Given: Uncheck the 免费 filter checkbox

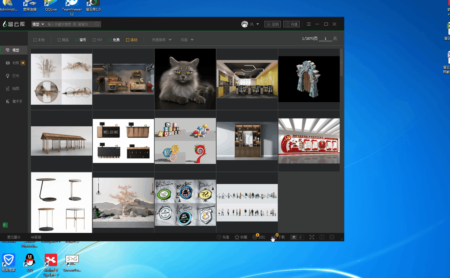Looking at the screenshot, I should (110, 40).
